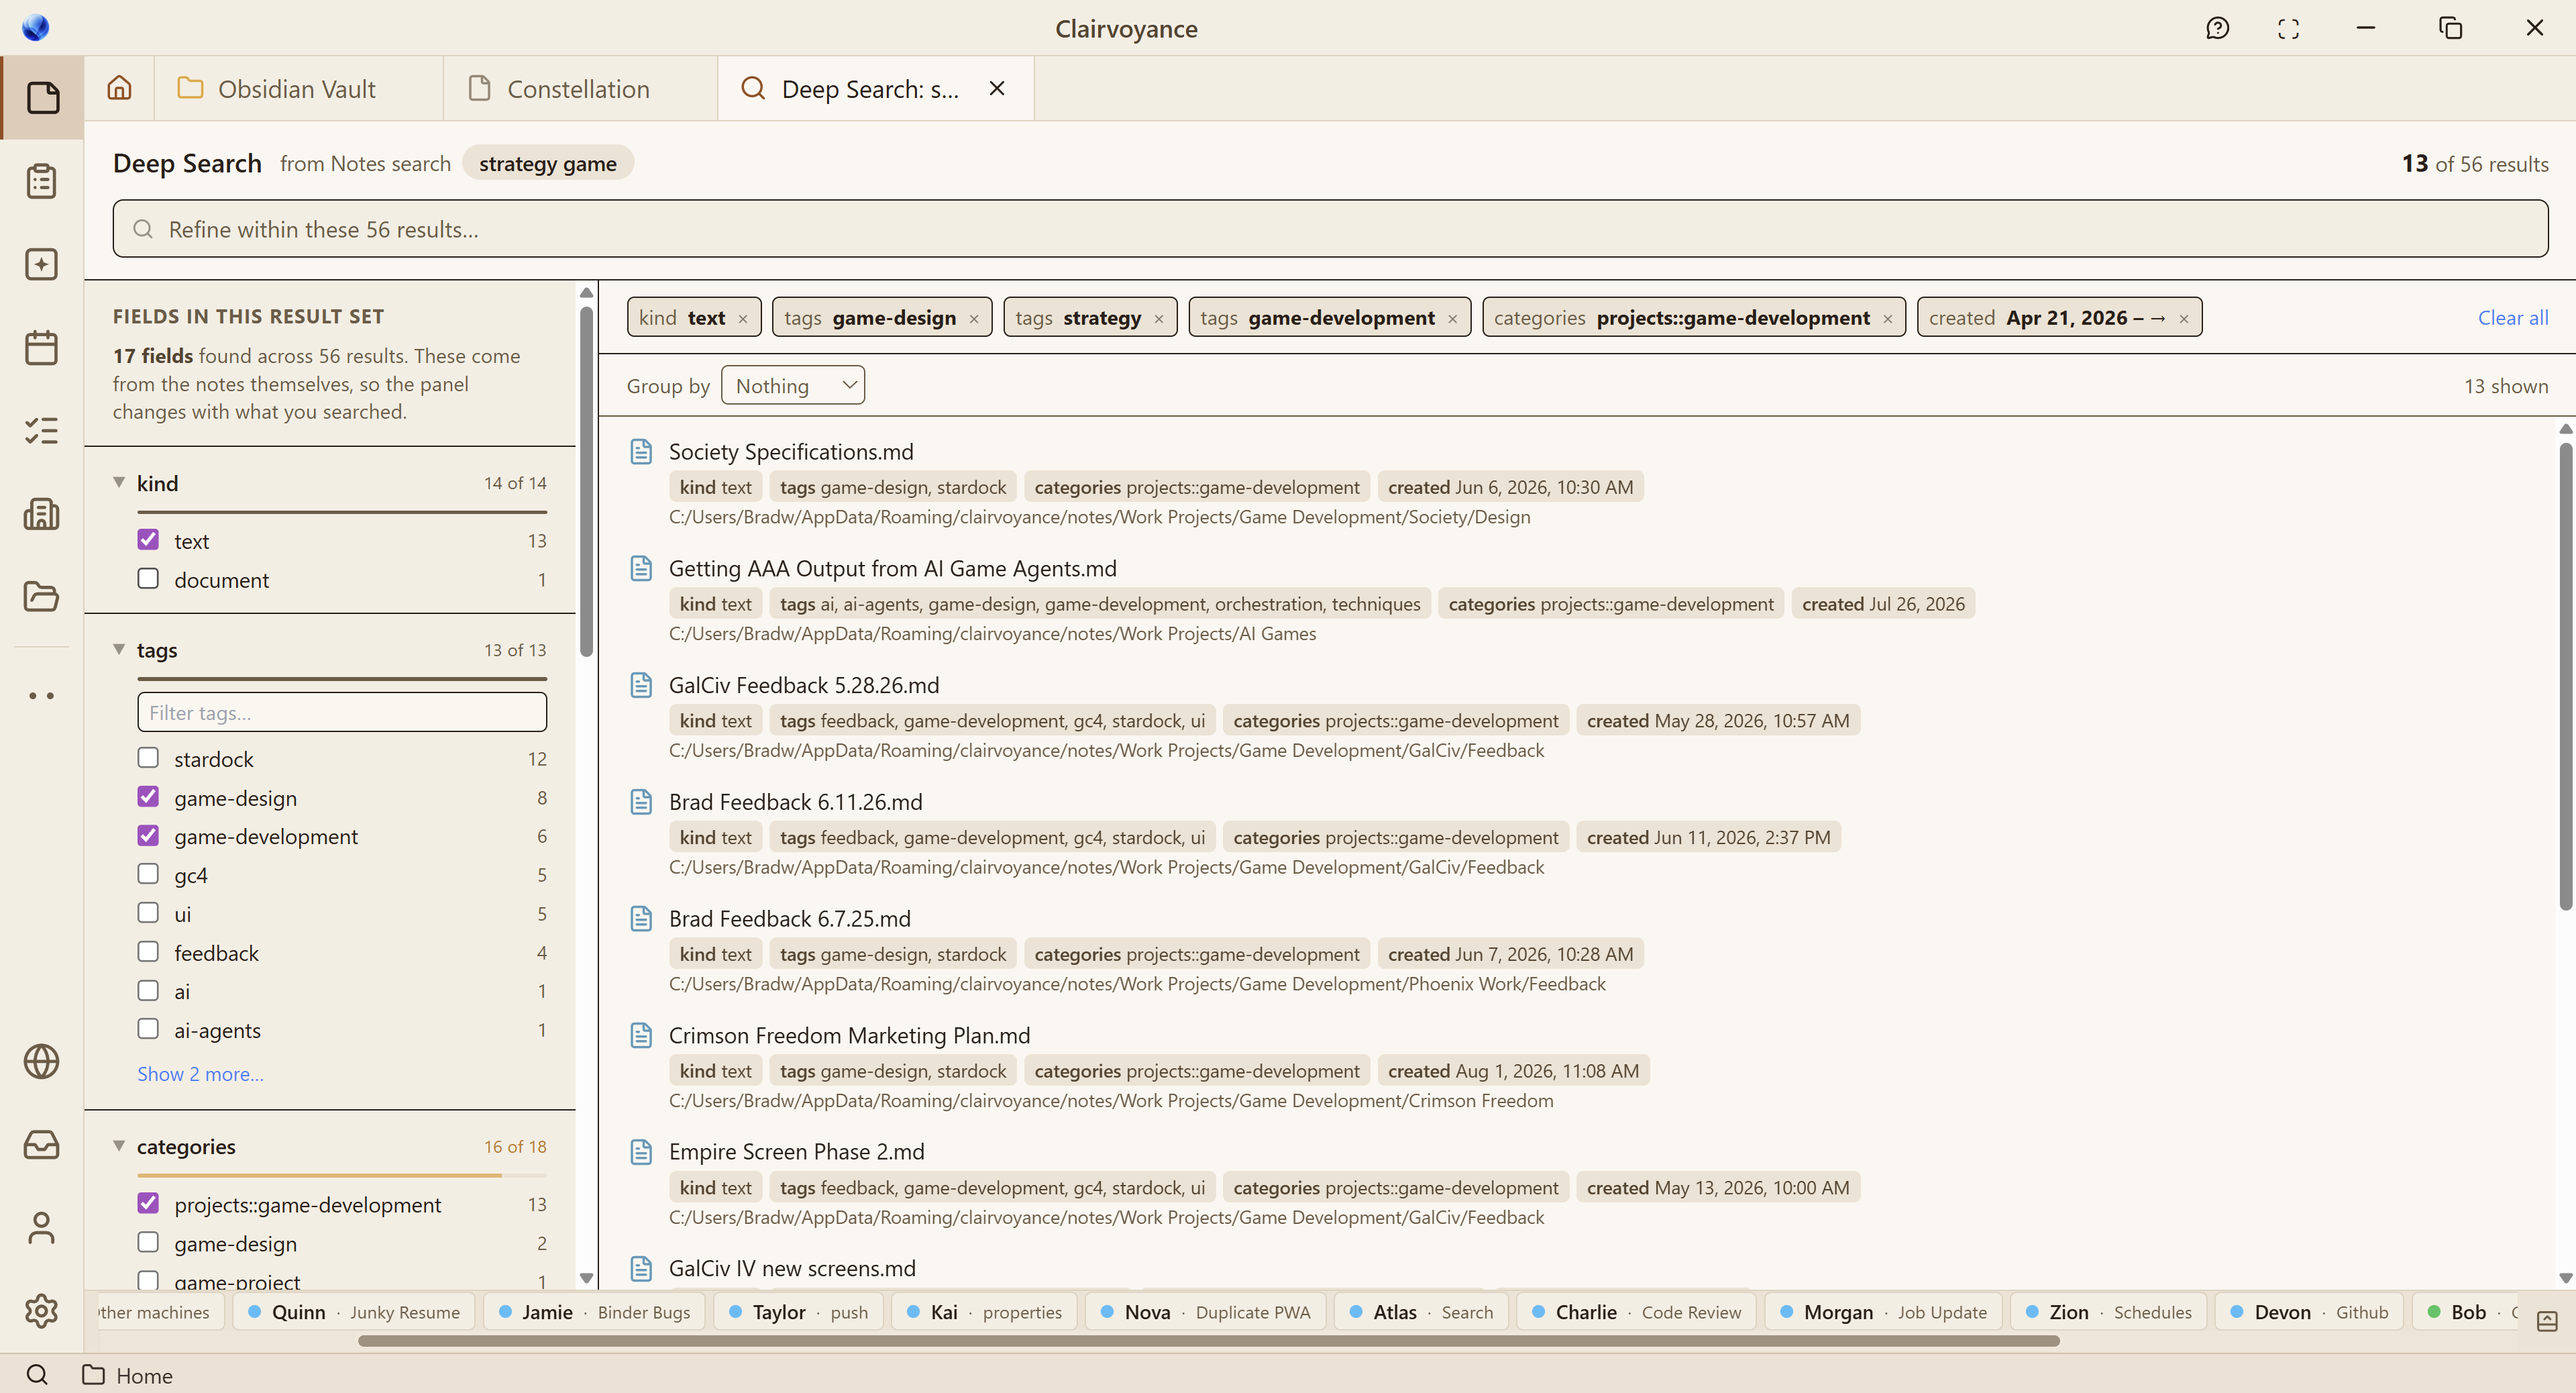
Task: Switch to the Constellation tab
Action: 580,88
